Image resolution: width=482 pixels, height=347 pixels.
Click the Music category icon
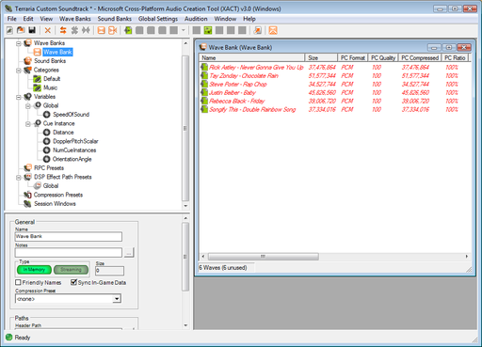pyautogui.click(x=38, y=87)
